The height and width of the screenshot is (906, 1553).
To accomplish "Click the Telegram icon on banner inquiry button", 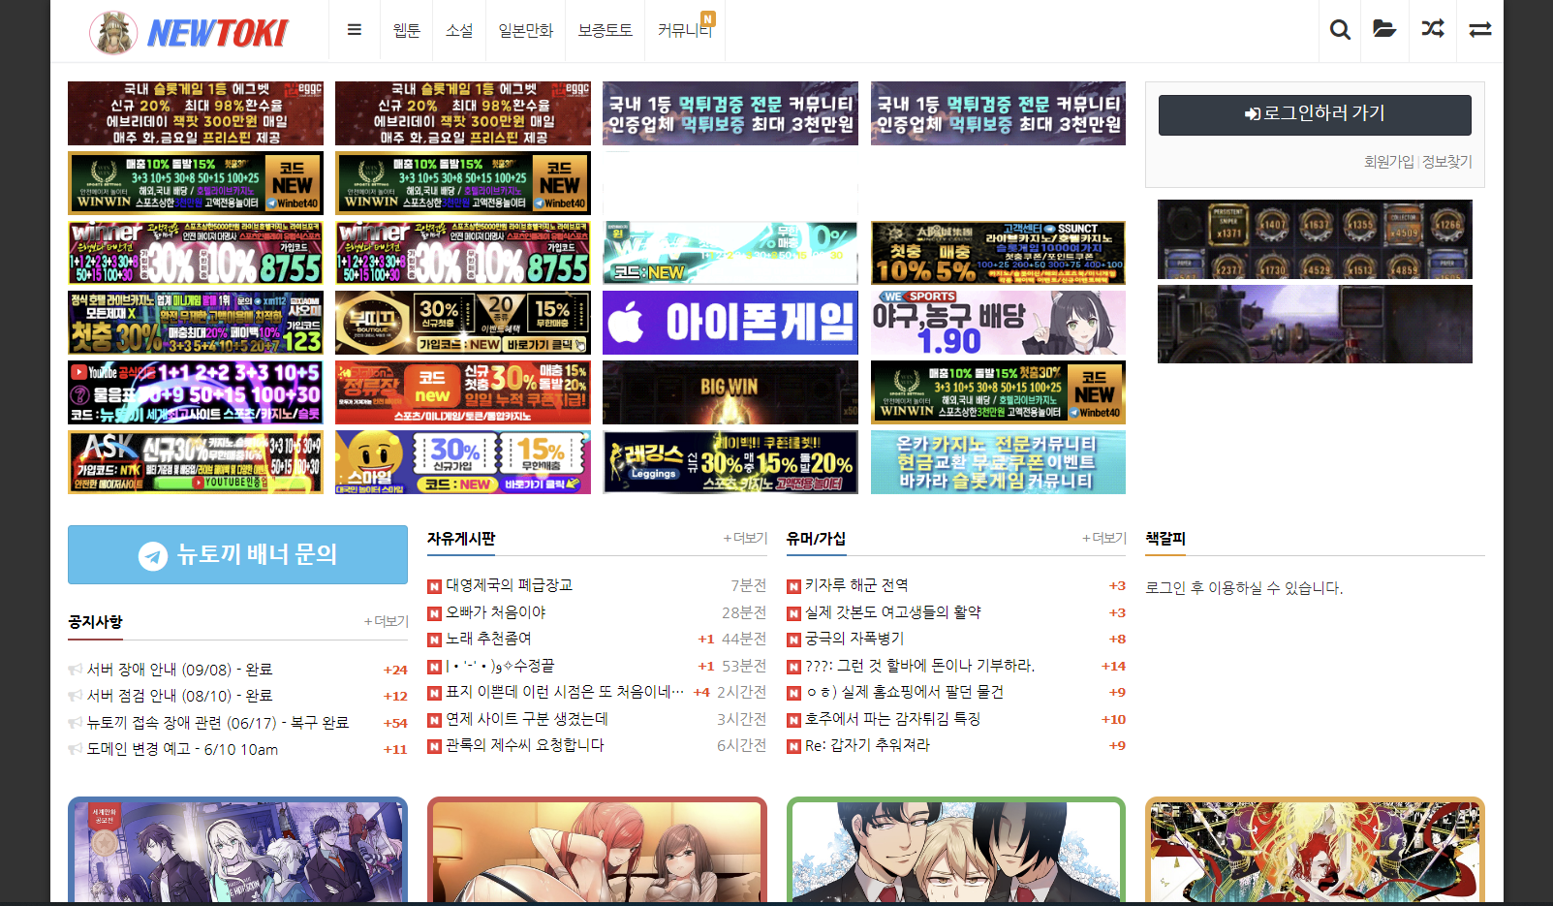I will pyautogui.click(x=153, y=555).
